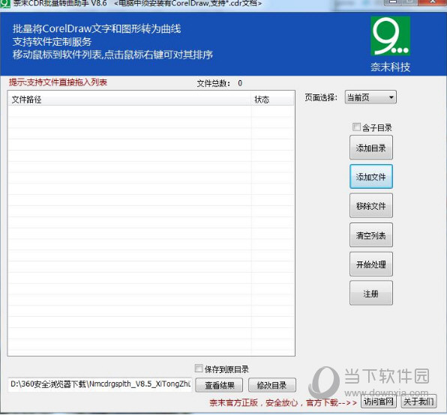Open the 访问官网 website button
Image resolution: width=447 pixels, height=415 pixels.
coord(379,402)
